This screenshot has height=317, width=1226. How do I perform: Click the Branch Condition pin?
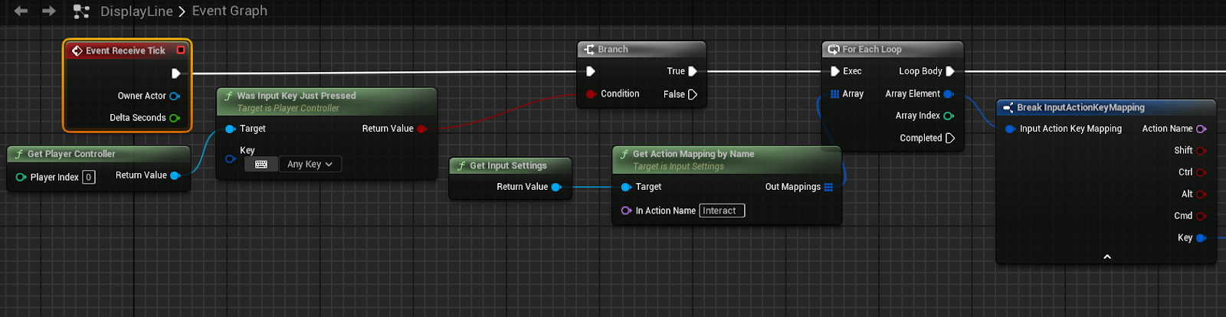click(591, 94)
